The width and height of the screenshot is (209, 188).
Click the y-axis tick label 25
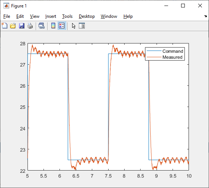(x=23, y=107)
